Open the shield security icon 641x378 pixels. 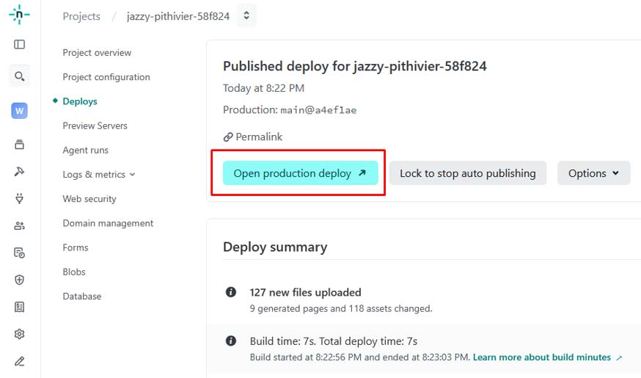[x=19, y=280]
